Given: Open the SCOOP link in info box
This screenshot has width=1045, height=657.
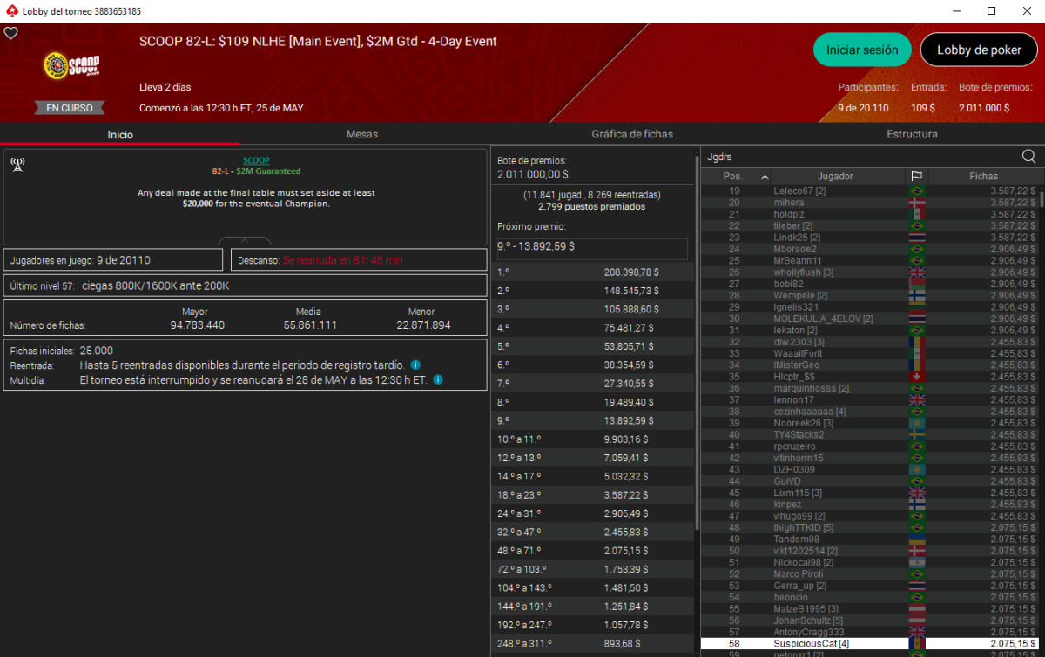Looking at the screenshot, I should tap(256, 160).
